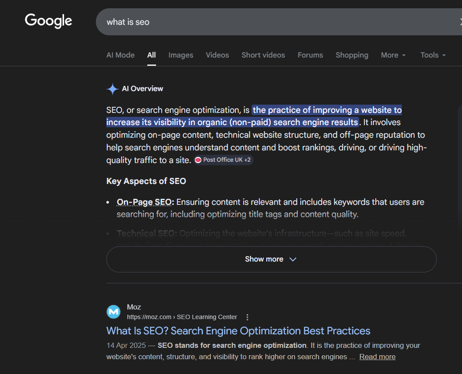Switch to the Videos tab
Viewport: 462px width, 374px height.
click(x=217, y=55)
